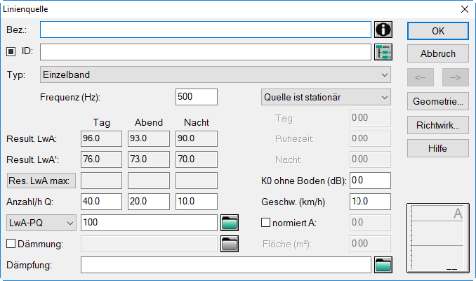Click the K0 ohne Boden (dB) field
The width and height of the screenshot is (476, 281).
[x=370, y=181]
